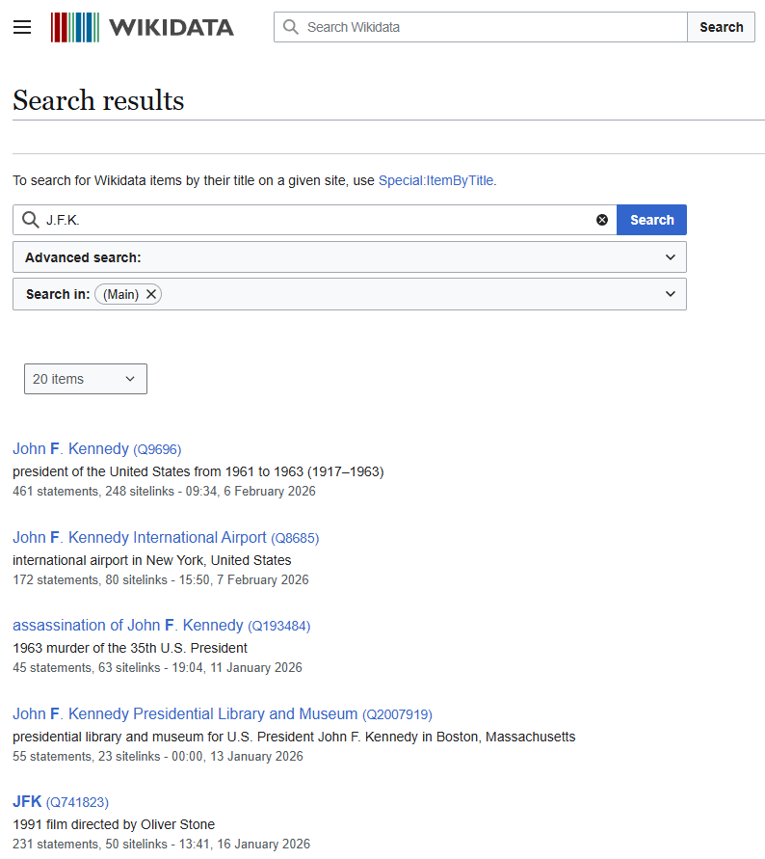Click the Wikidata wordmark text
The height and width of the screenshot is (859, 765).
[x=171, y=27]
